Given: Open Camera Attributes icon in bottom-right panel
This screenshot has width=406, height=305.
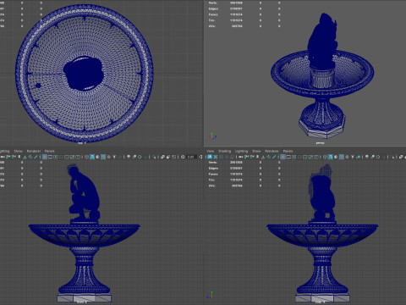Looking at the screenshot, I should point(252,157).
